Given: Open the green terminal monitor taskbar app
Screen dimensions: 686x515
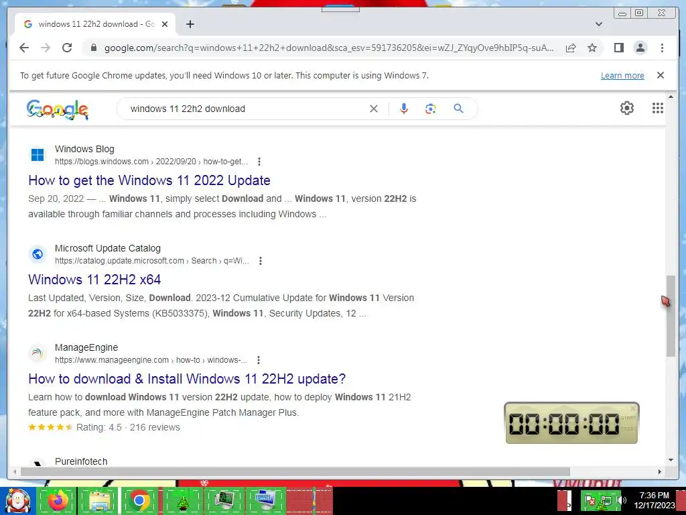Looking at the screenshot, I should [224, 501].
